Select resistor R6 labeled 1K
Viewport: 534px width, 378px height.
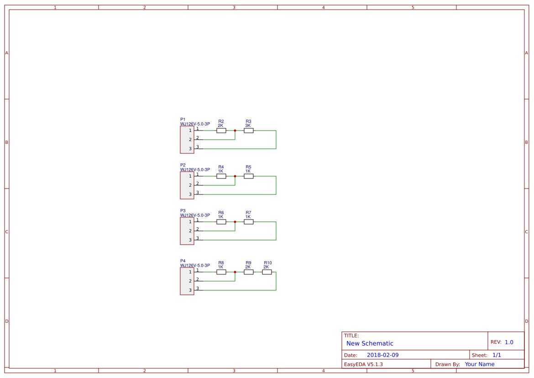click(x=221, y=221)
